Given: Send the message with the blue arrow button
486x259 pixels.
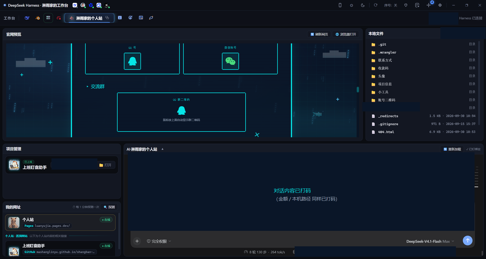Looking at the screenshot, I should click(x=467, y=240).
